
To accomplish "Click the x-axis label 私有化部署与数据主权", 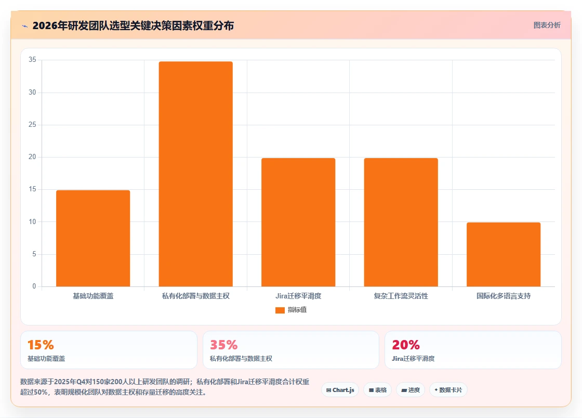I will point(195,296).
